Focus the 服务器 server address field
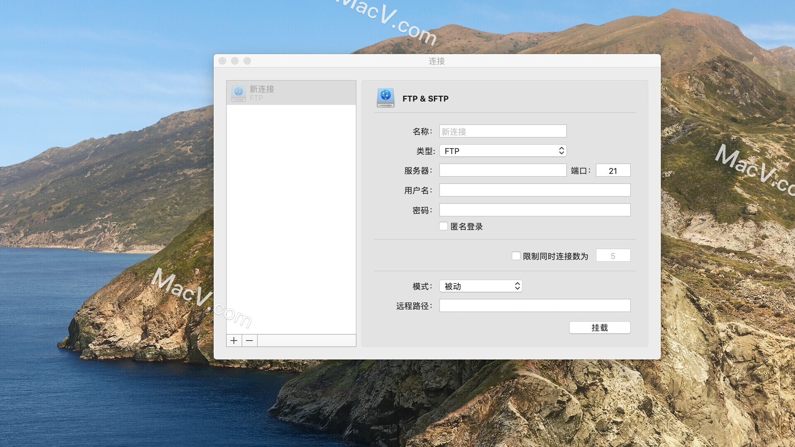This screenshot has height=447, width=795. coord(502,170)
